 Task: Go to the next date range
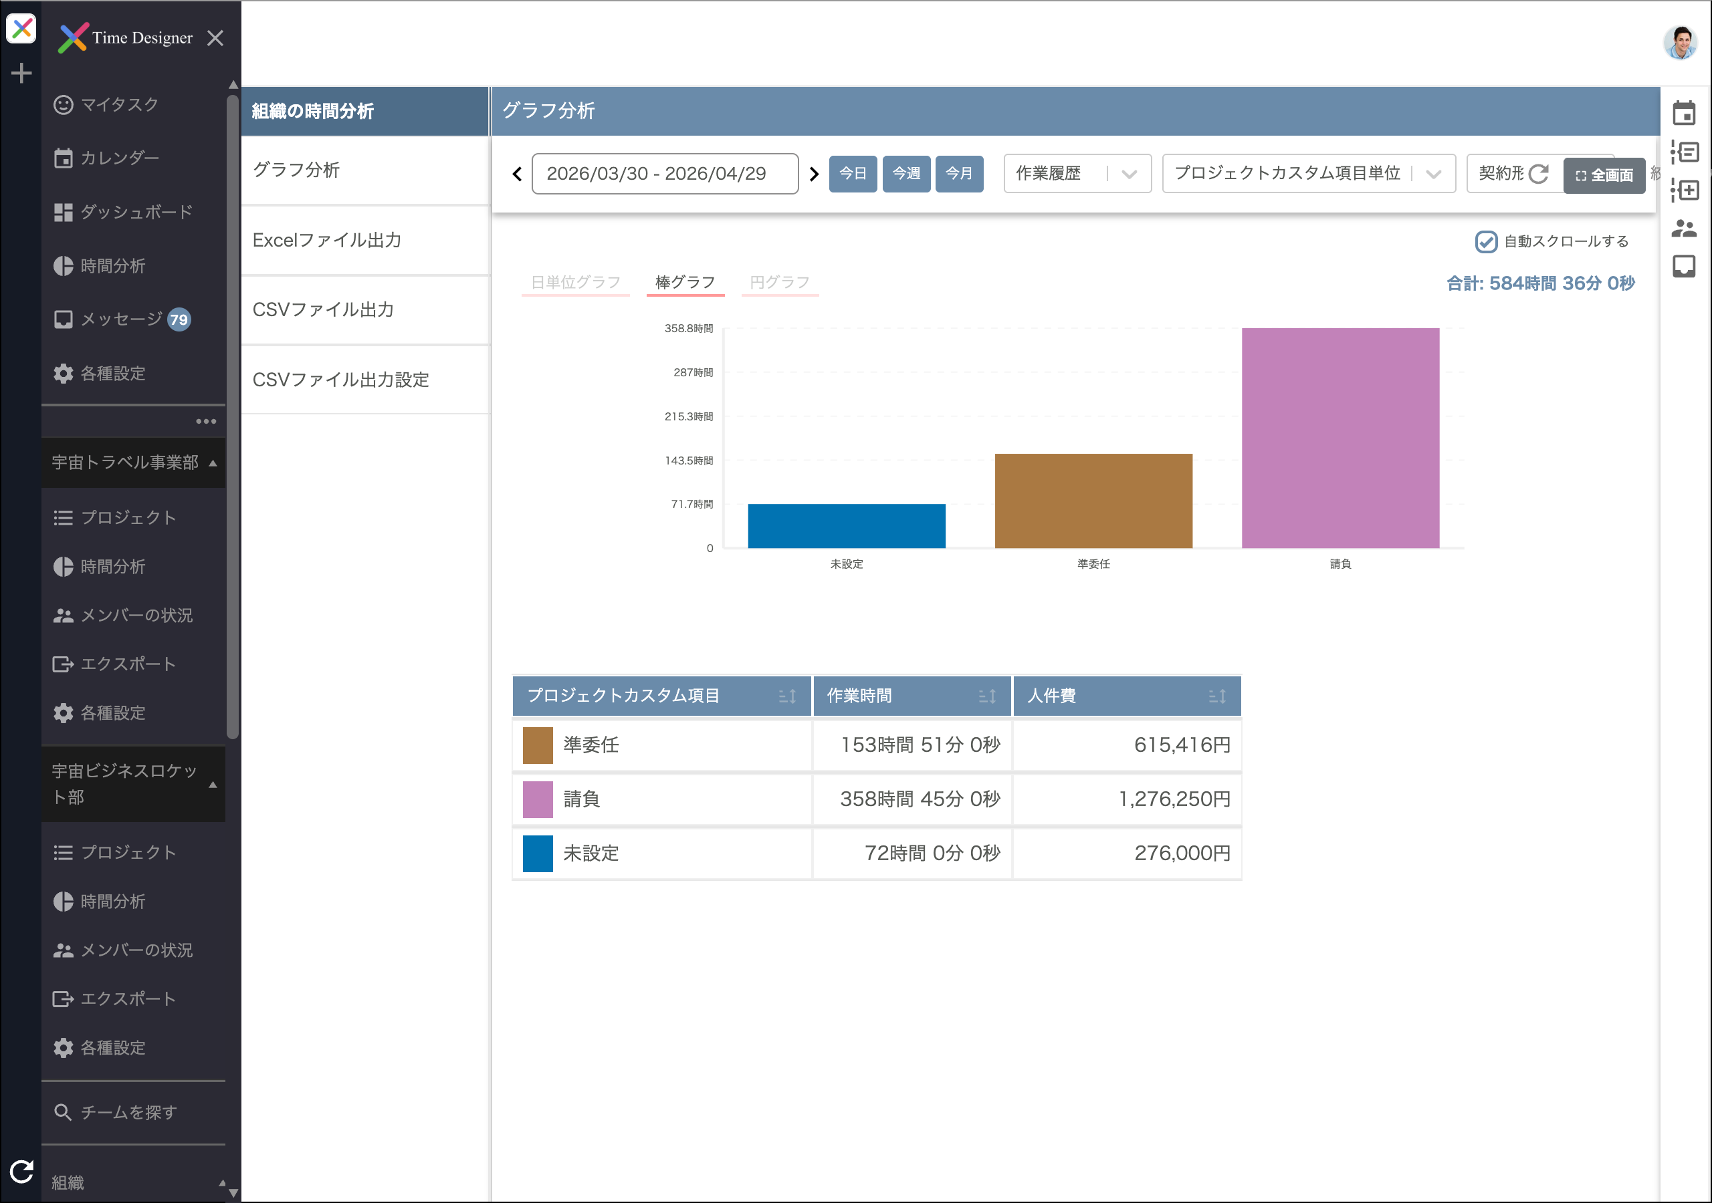click(813, 174)
